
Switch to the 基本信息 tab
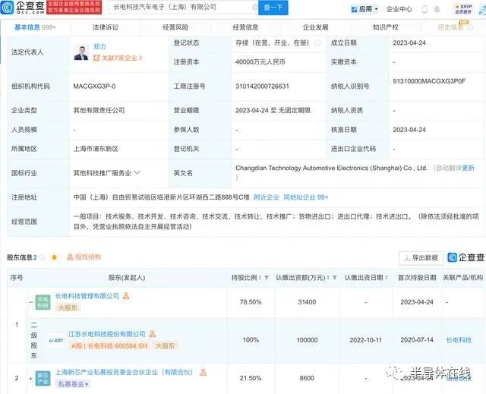(x=35, y=27)
